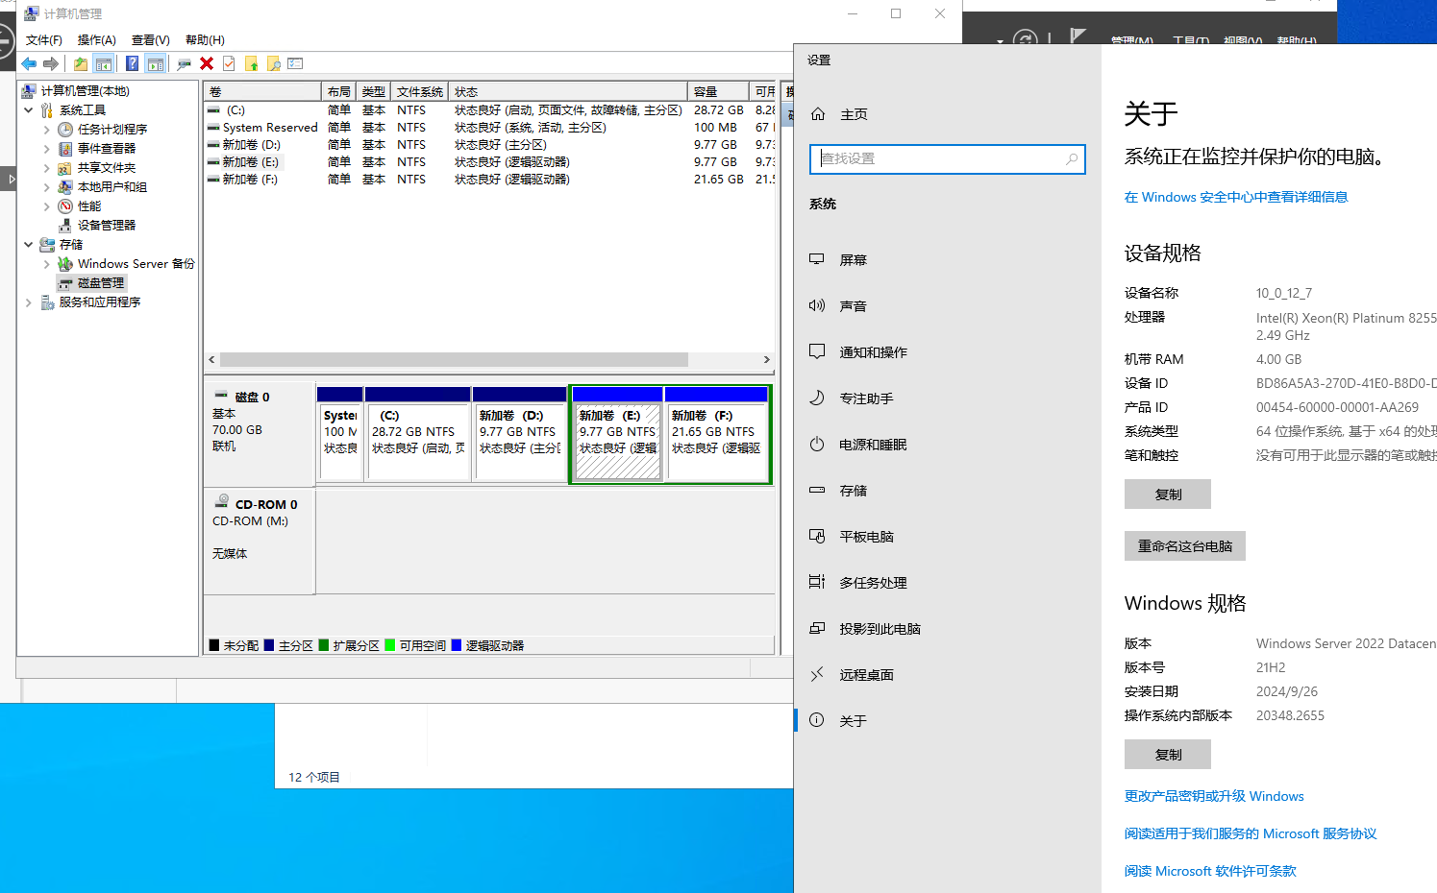Screen dimensions: 1437x893
Task: Click volume list horizontal scrollbar left arrow
Action: 212,360
